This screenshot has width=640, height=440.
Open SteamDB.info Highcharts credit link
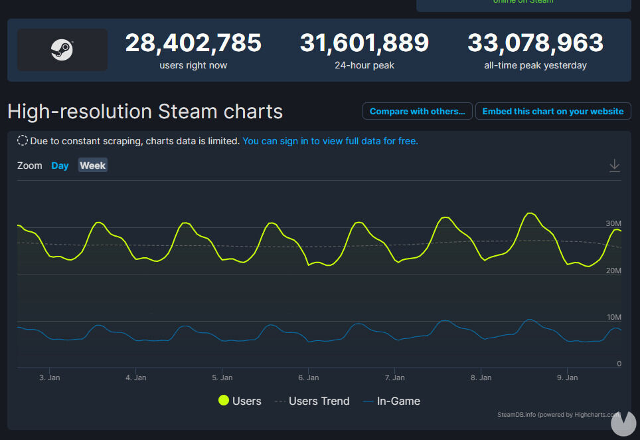point(558,415)
